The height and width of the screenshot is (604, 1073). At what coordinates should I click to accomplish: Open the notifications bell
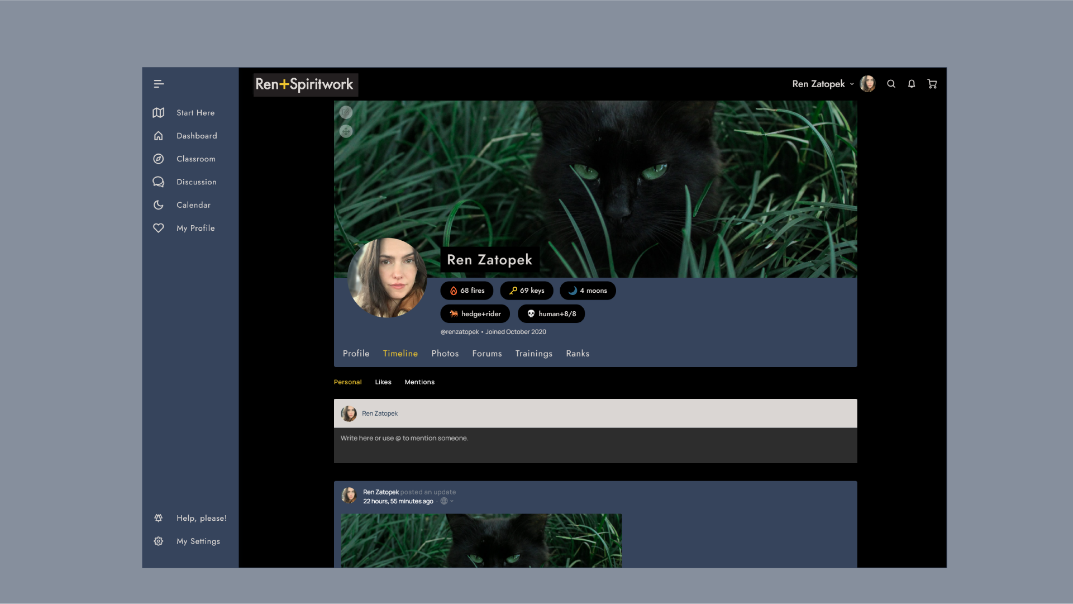coord(911,84)
